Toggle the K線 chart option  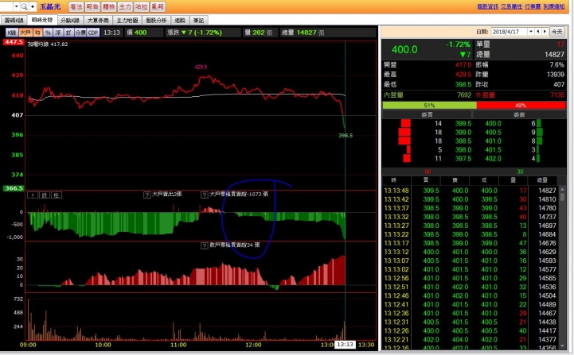[x=12, y=33]
